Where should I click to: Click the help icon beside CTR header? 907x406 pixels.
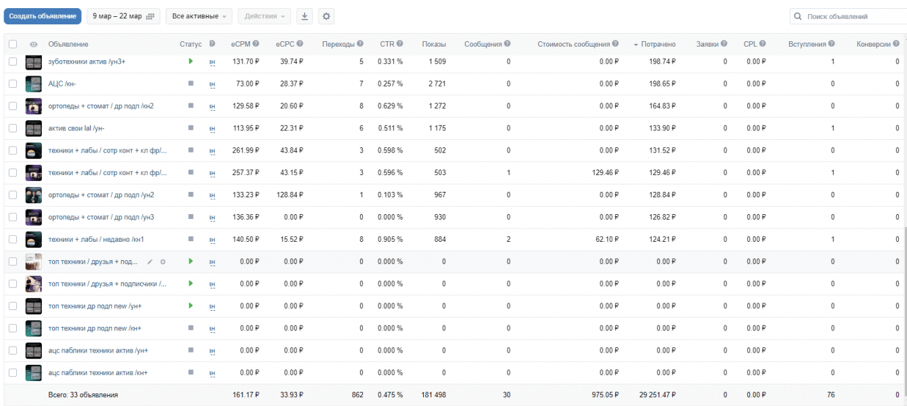(400, 44)
